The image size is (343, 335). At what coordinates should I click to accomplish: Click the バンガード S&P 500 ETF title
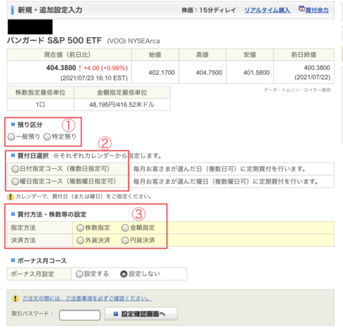(54, 41)
